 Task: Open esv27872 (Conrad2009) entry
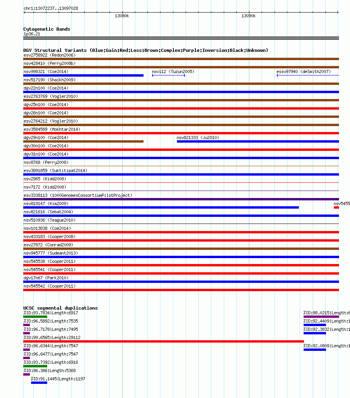pos(48,245)
